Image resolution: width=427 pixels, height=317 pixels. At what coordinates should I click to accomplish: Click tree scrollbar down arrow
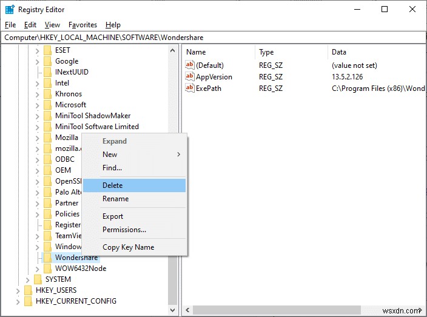click(173, 310)
